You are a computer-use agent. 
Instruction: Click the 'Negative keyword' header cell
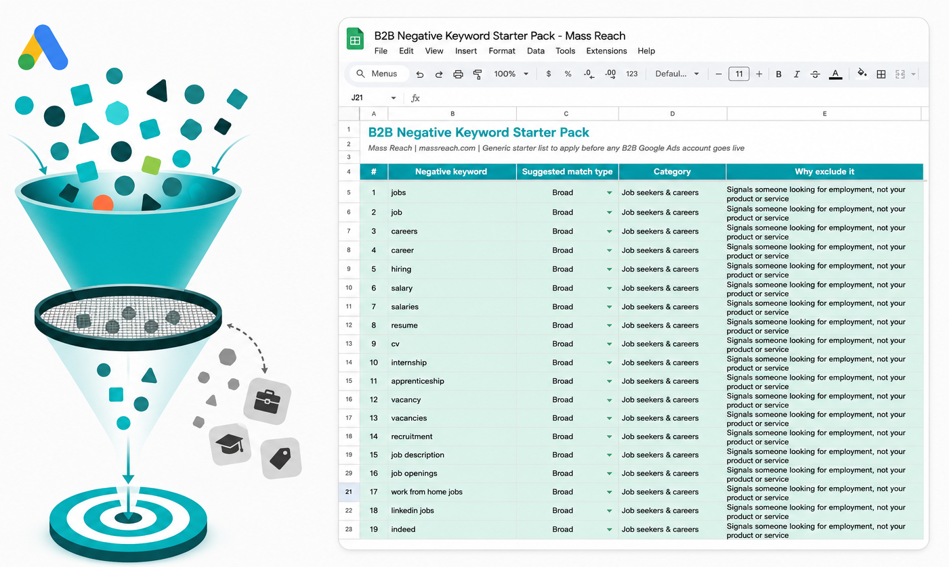[452, 172]
